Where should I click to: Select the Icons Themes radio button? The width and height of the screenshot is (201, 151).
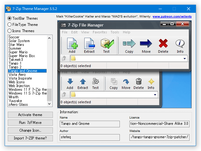point(9,31)
